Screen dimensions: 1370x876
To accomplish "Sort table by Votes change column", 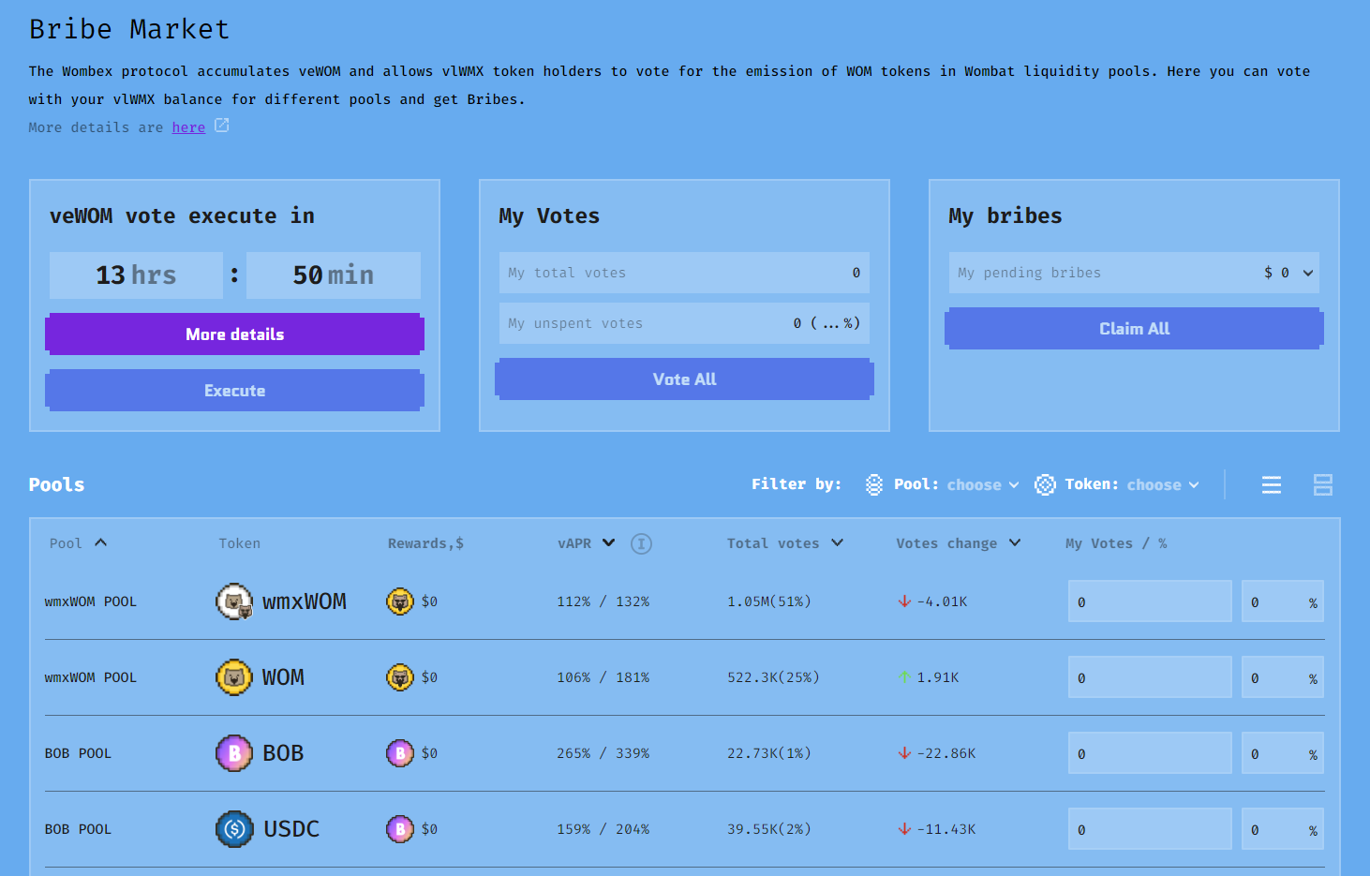I will pos(958,543).
